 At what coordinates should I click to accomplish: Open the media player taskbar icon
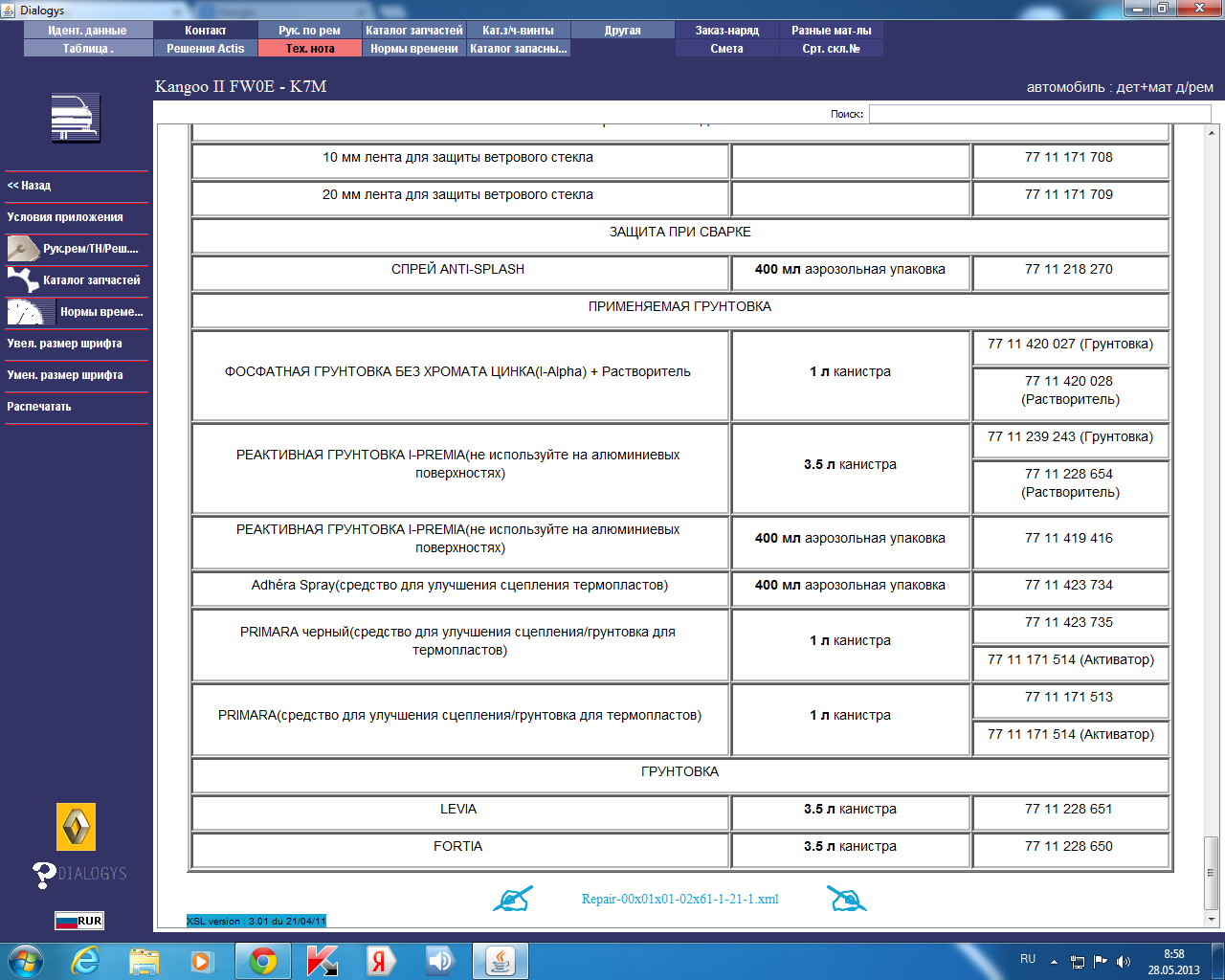coord(201,961)
